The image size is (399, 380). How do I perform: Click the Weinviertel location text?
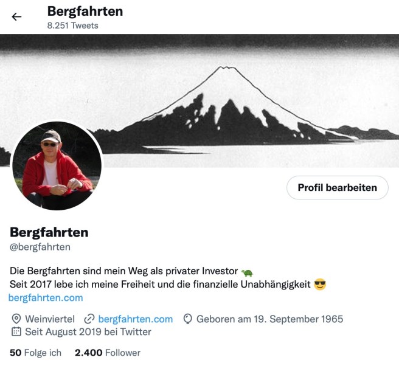tap(50, 319)
